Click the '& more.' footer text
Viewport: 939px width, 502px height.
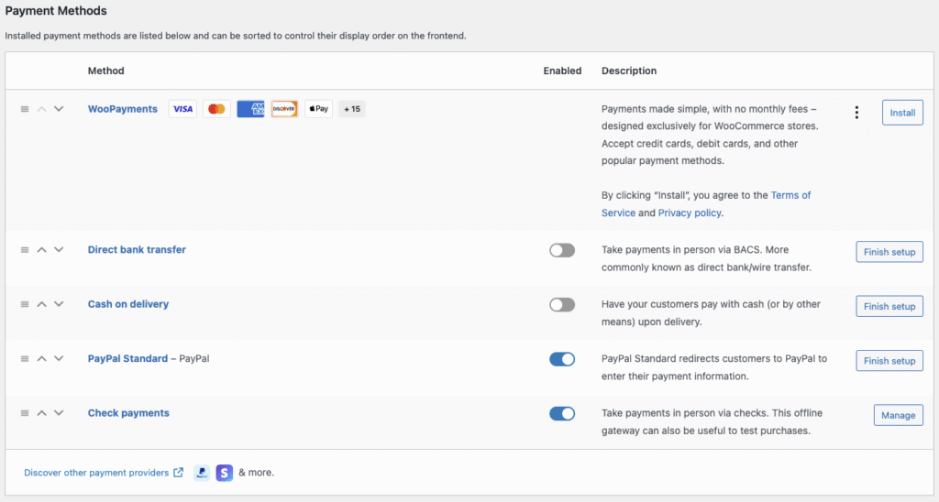point(257,472)
